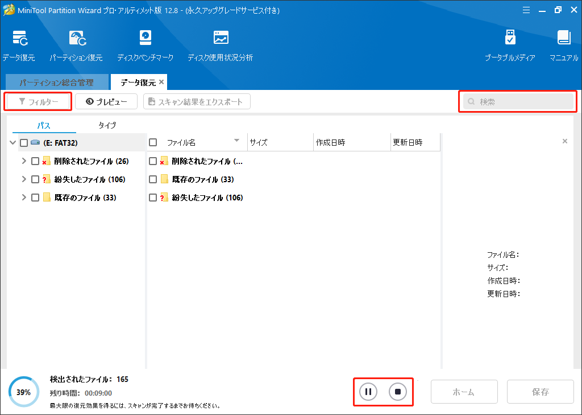Click the 残り時間: 00:09:00 status text

81,393
